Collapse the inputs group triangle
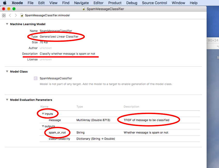Screen dimensions: 219x168 pyautogui.click(x=43, y=114)
